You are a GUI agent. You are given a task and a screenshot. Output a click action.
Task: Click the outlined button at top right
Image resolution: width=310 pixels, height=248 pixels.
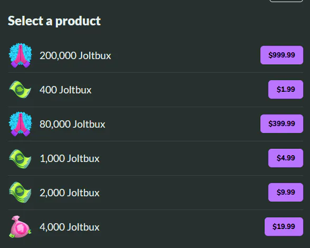[286, 1]
